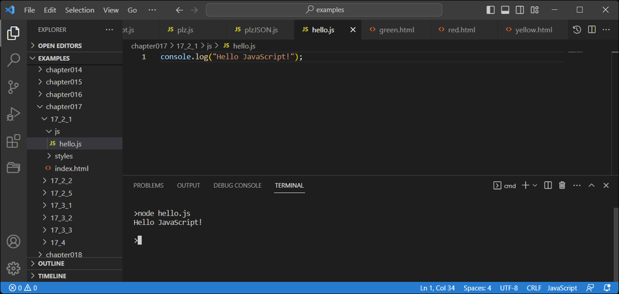
Task: Open the notifications bell in status bar
Action: point(607,288)
